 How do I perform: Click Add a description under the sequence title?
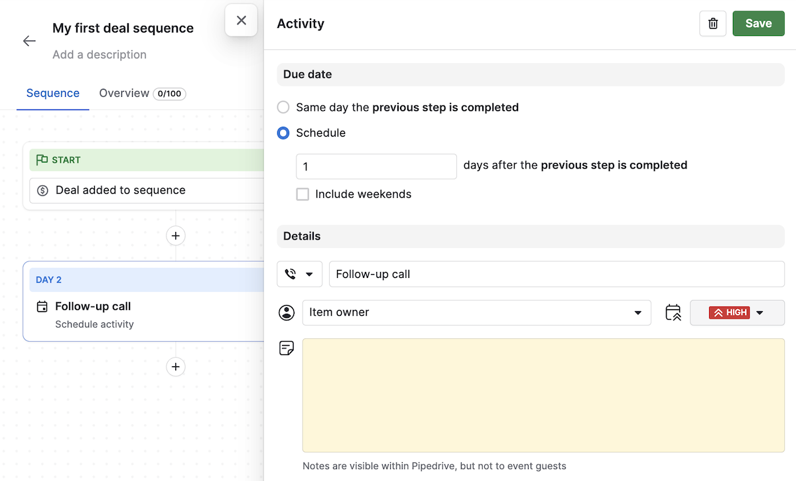[x=99, y=54]
